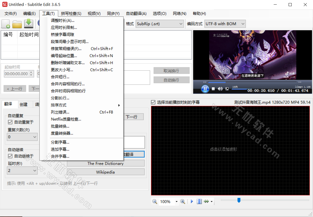Zoom out the waveform with magnifier icon
This screenshot has width=313, height=217.
pos(154,202)
